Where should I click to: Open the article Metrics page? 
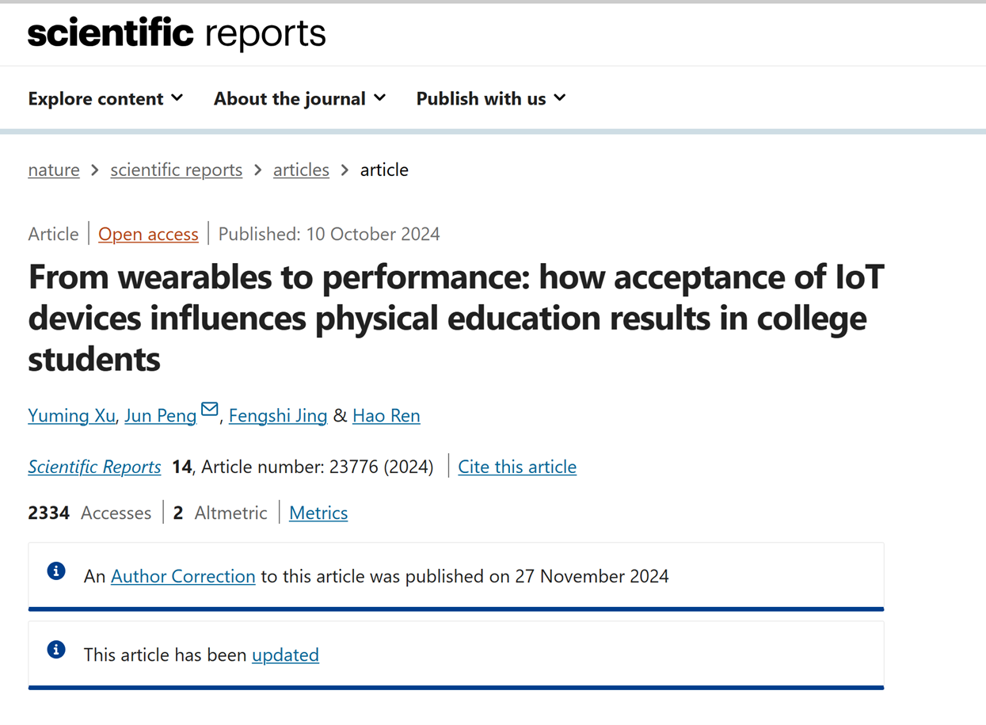pos(318,513)
